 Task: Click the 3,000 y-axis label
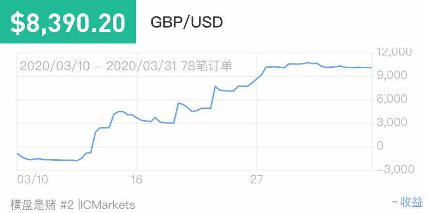[x=397, y=122]
